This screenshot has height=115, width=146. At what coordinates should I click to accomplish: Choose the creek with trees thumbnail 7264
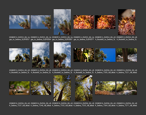105,88
